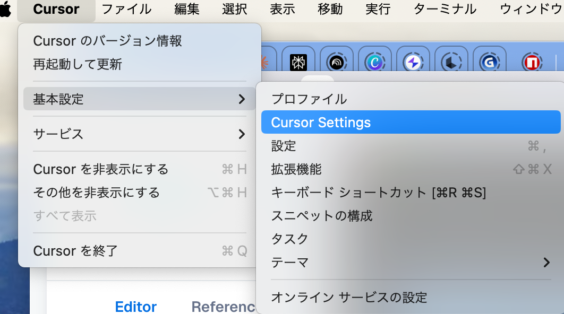Choose その他を非表示にする
Image resolution: width=564 pixels, height=314 pixels.
(140, 193)
